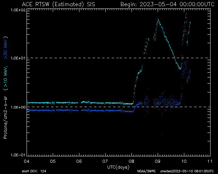Click the y-axis label '1.0E+00'
218x174 pixels.
(18, 107)
